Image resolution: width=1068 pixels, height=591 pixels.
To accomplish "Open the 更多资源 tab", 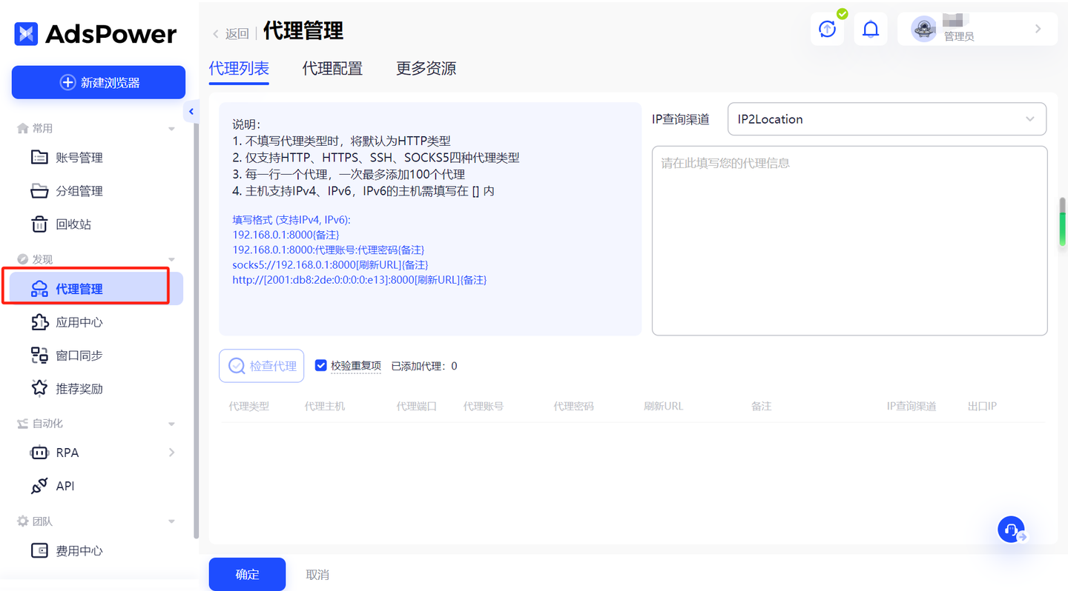I will (x=425, y=67).
